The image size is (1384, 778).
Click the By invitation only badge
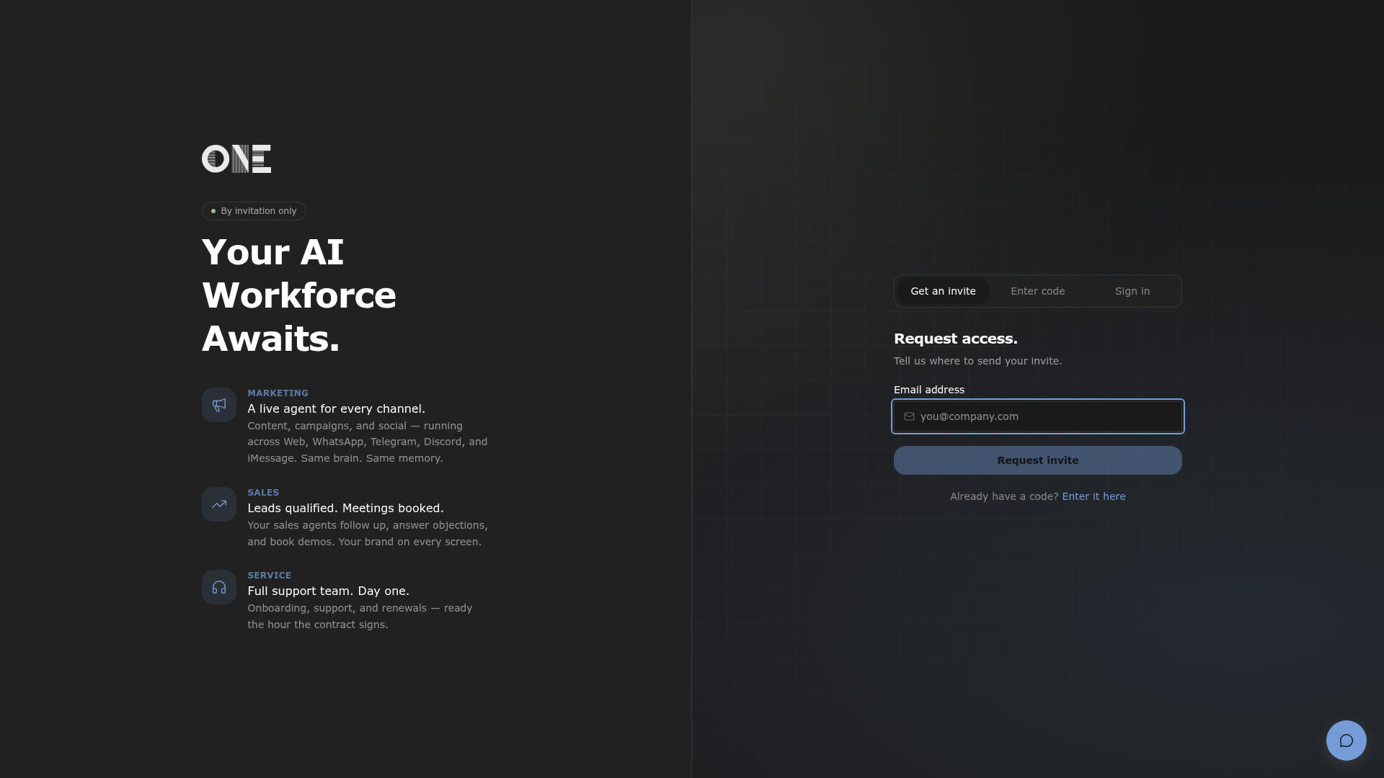point(254,211)
